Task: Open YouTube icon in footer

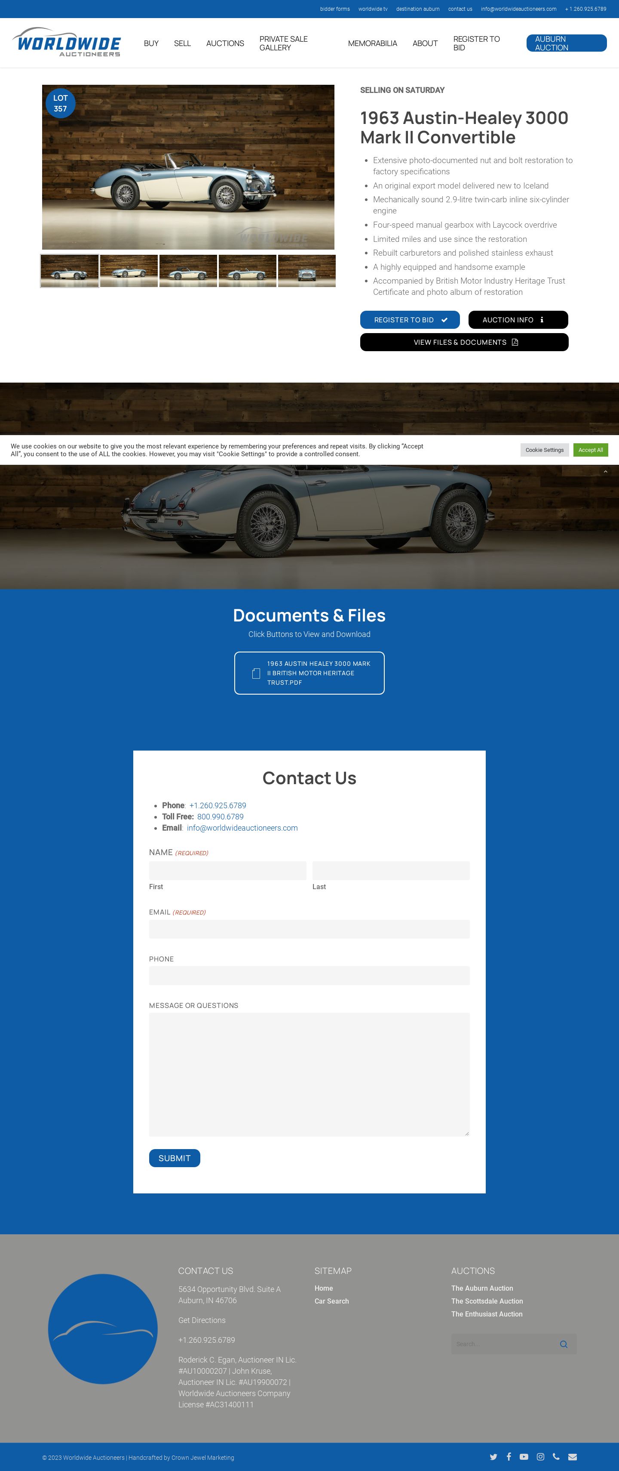Action: (x=524, y=1457)
